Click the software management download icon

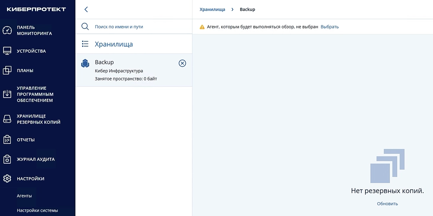[x=7, y=94]
